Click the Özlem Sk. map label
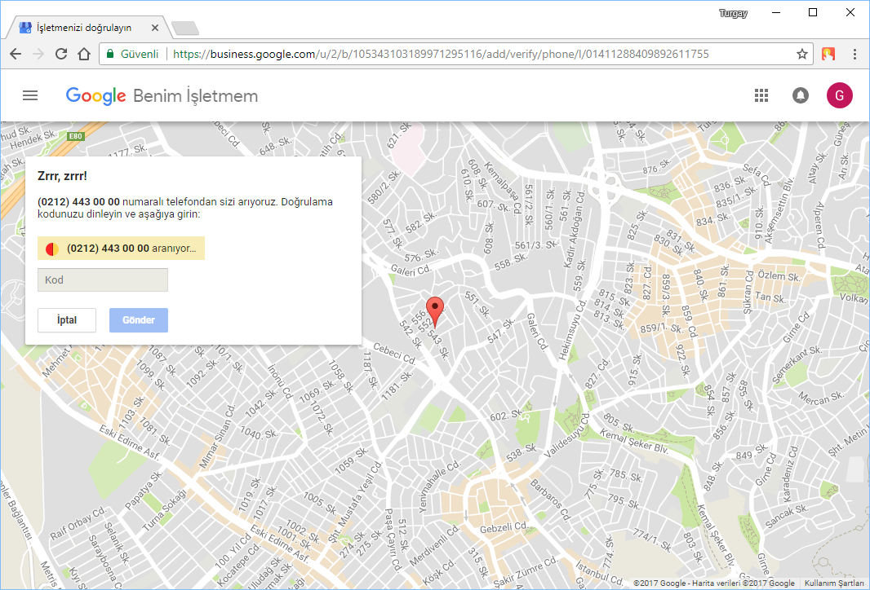This screenshot has width=870, height=590. point(779,275)
